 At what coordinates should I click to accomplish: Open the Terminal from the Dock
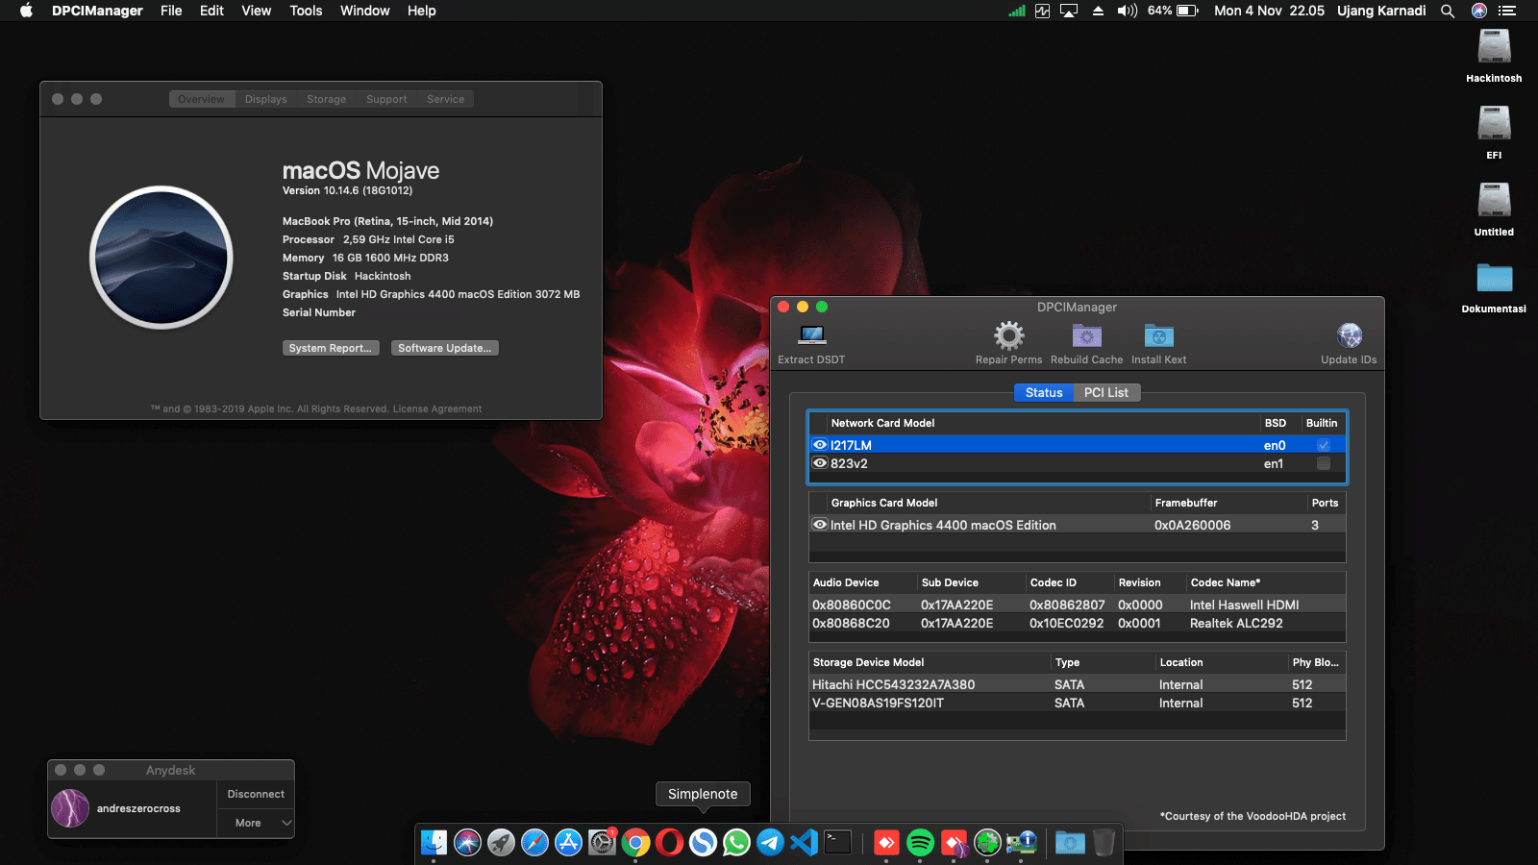coord(838,843)
